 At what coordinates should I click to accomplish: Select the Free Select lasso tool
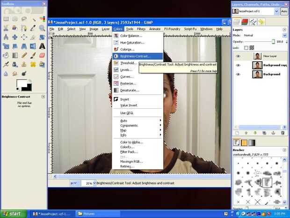[24, 19]
